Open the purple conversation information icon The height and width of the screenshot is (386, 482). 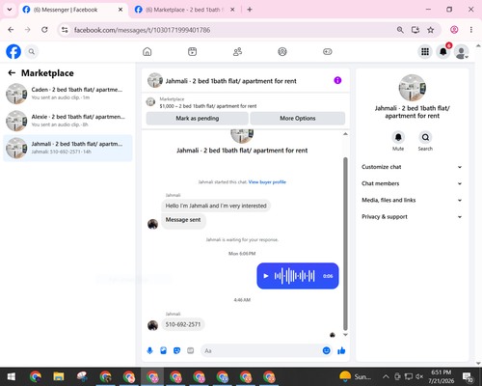pos(337,80)
